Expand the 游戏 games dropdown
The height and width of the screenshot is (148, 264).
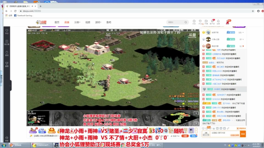[98, 22]
